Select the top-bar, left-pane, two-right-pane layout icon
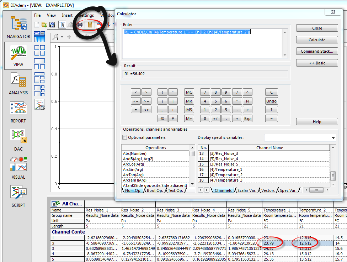347x262 pixels. click(39, 78)
